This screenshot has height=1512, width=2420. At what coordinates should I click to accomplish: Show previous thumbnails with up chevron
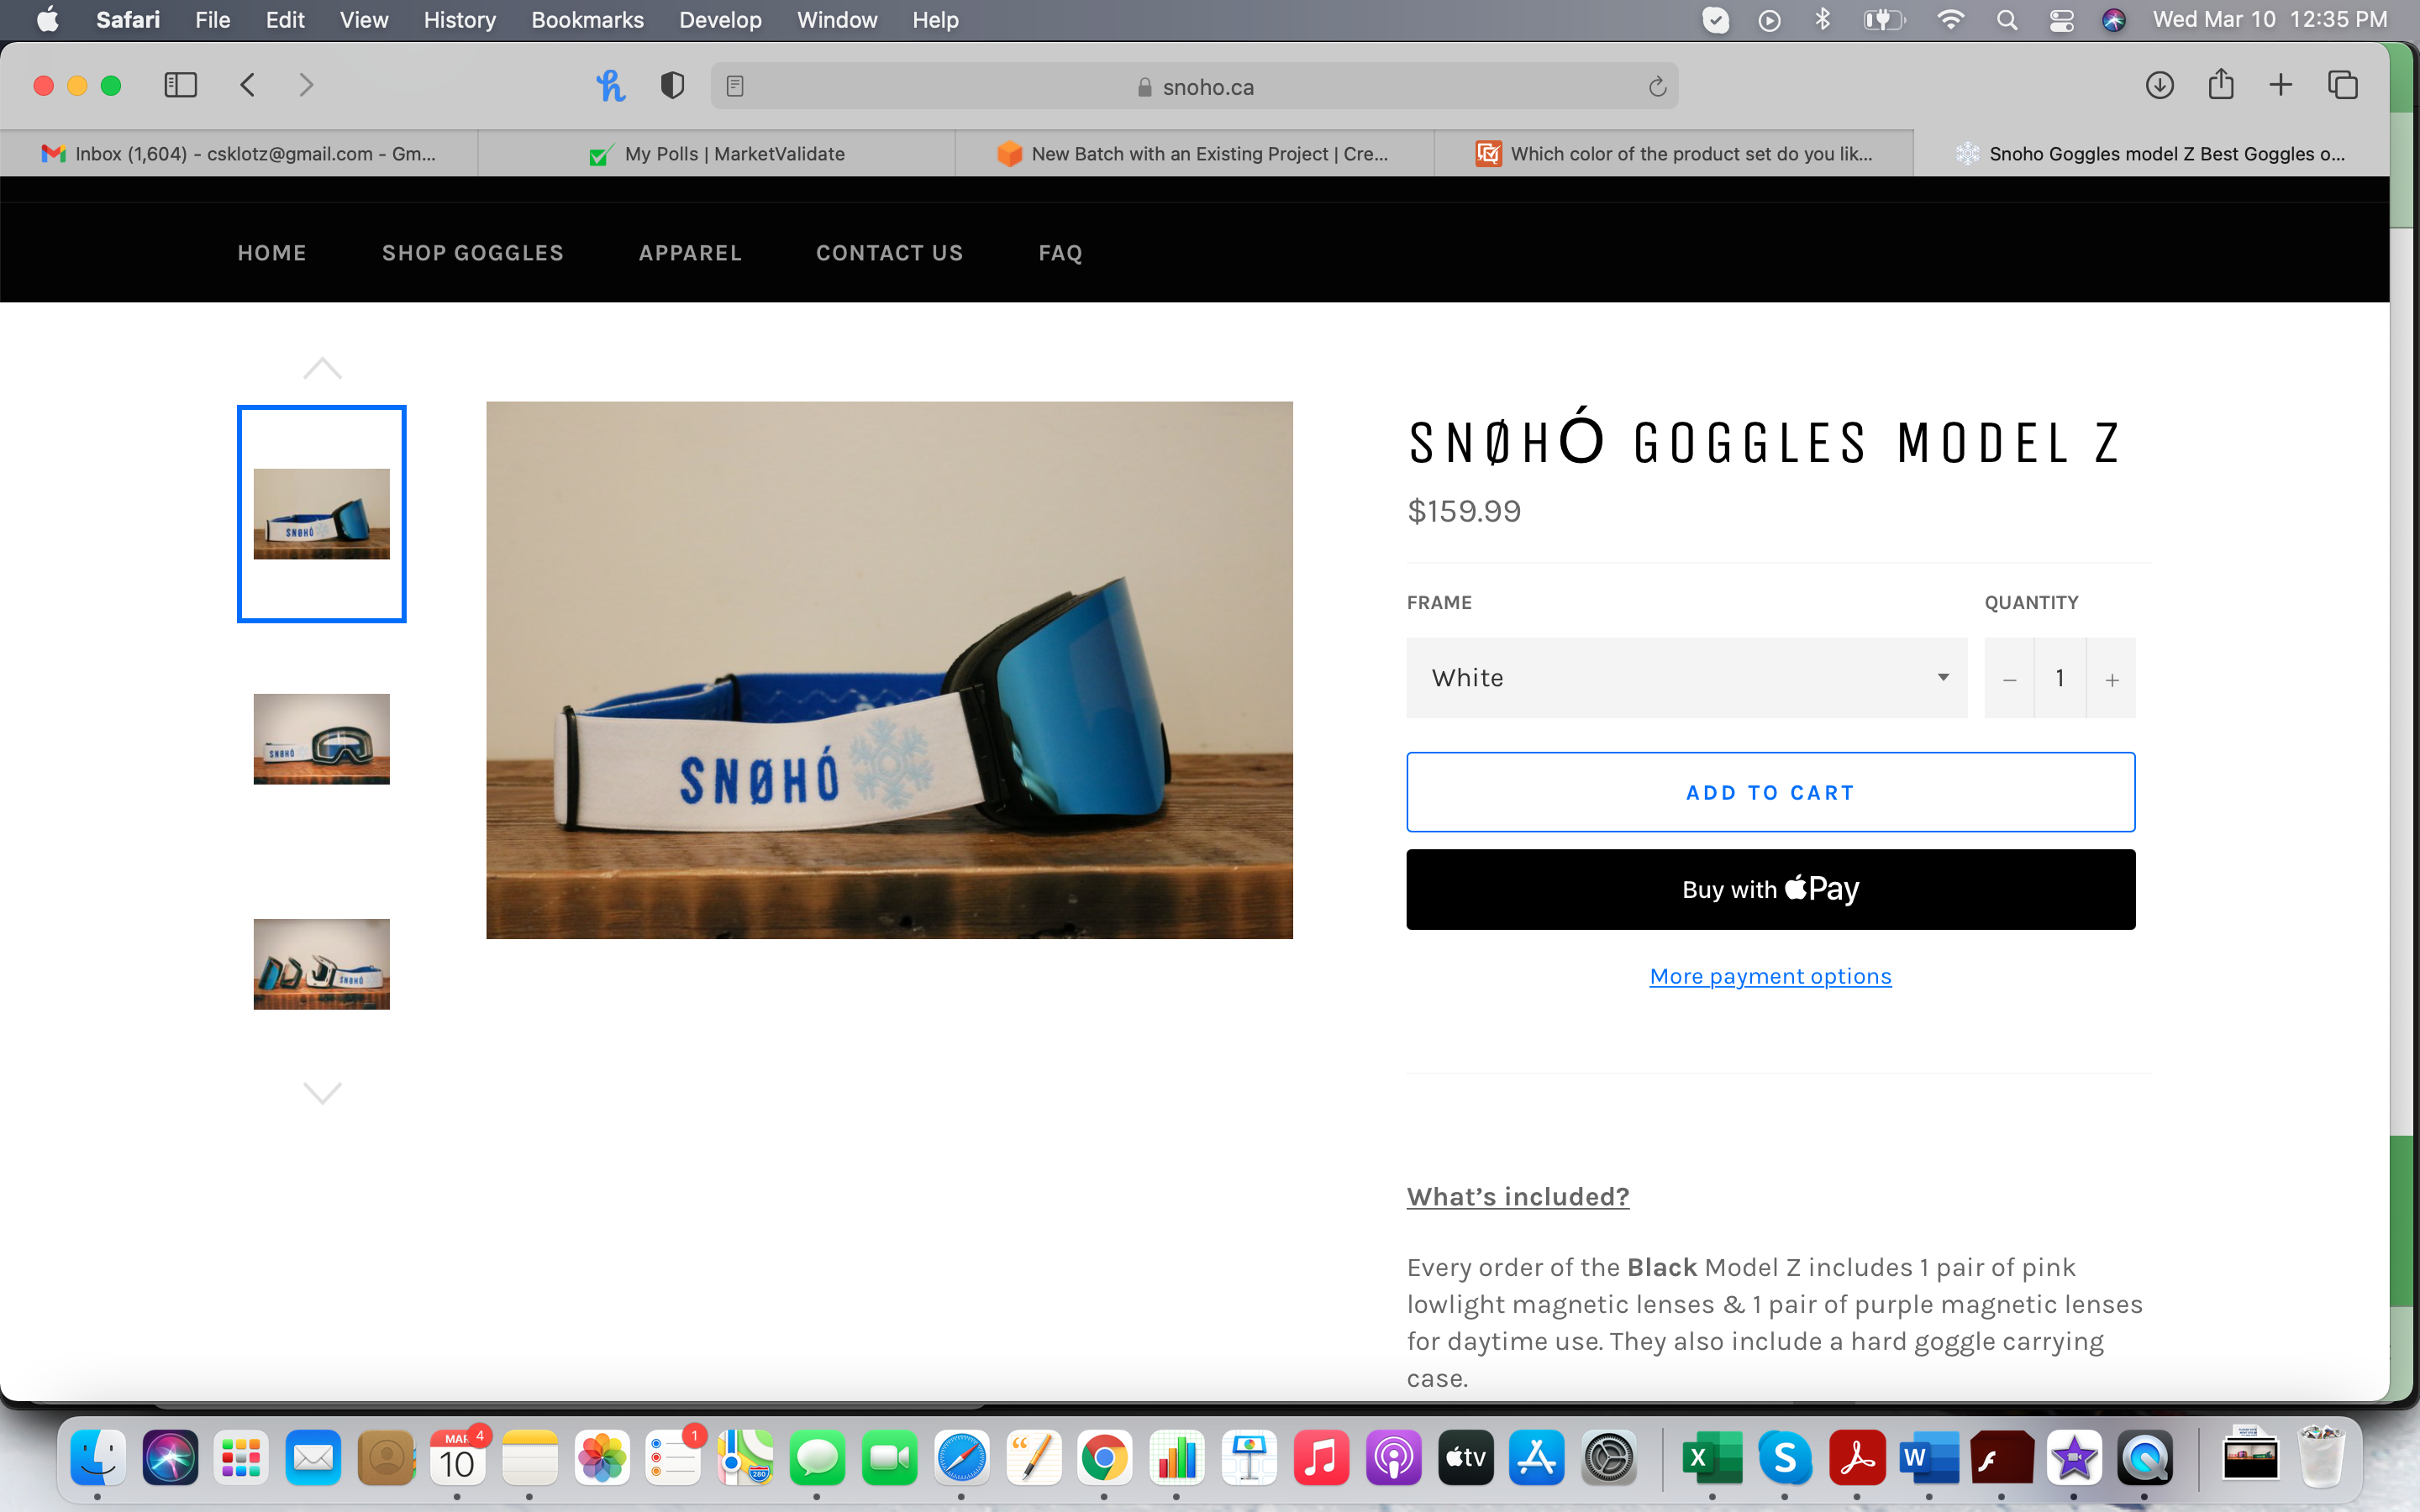(322, 368)
